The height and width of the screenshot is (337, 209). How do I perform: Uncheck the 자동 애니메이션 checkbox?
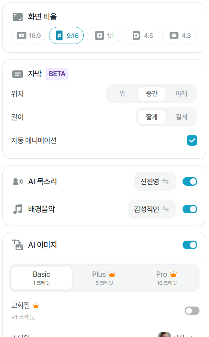[x=192, y=140]
